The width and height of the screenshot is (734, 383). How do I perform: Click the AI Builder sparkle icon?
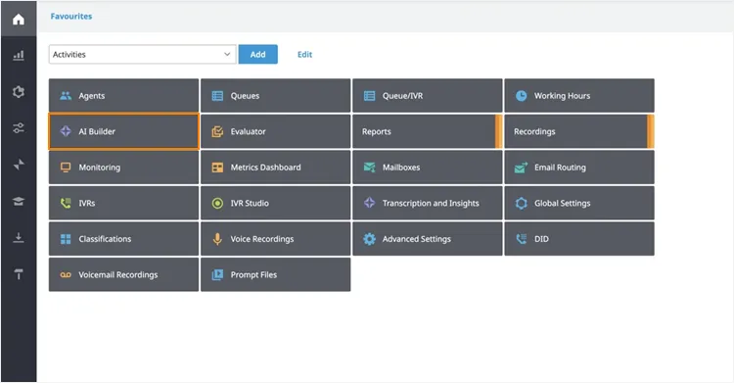(66, 131)
